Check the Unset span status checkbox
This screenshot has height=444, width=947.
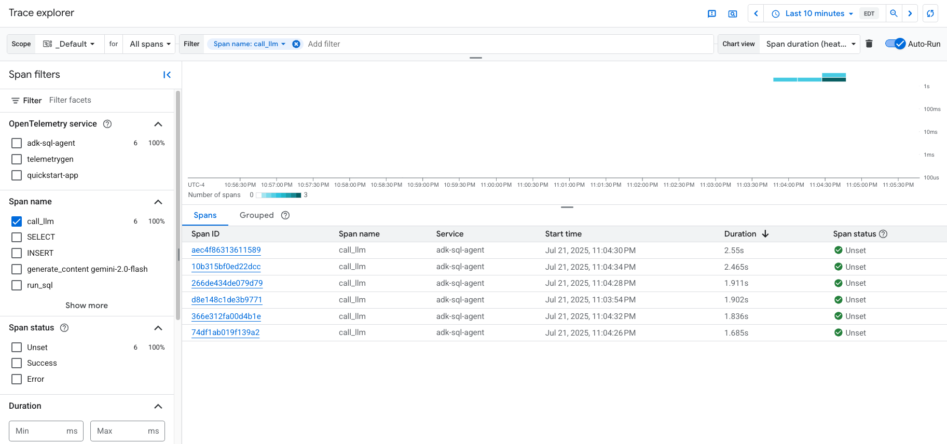pyautogui.click(x=17, y=348)
